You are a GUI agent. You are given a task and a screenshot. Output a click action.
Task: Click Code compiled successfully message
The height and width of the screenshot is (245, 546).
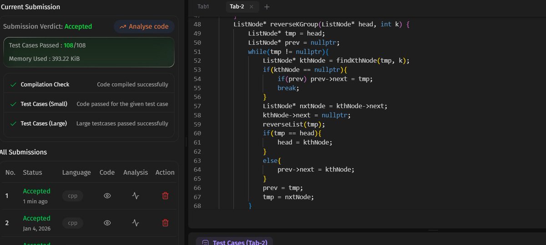pyautogui.click(x=132, y=84)
